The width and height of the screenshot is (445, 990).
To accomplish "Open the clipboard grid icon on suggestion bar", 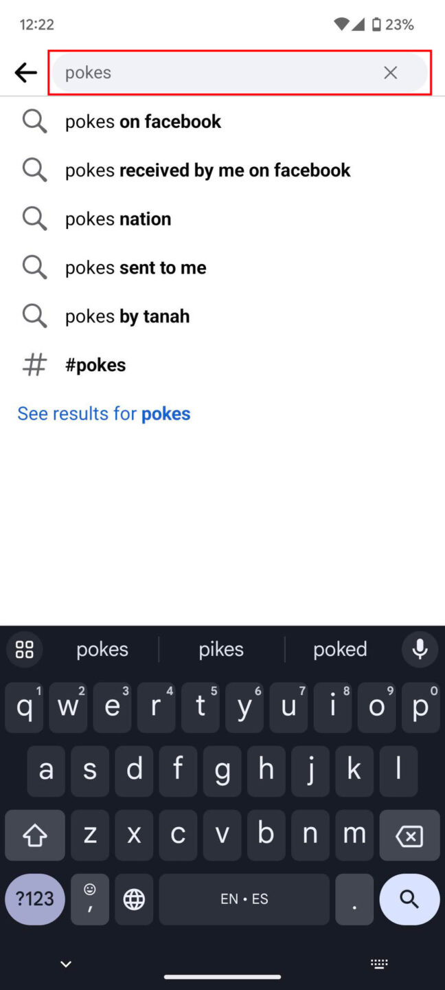I will (x=24, y=649).
